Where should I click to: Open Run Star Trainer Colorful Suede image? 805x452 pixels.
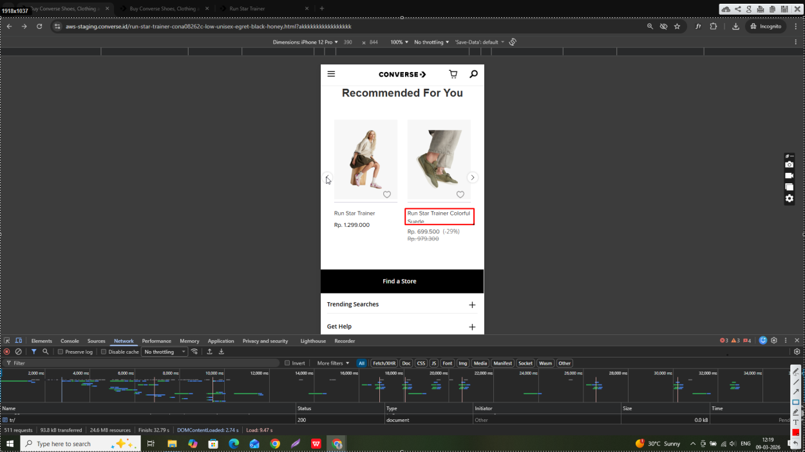pos(439,159)
